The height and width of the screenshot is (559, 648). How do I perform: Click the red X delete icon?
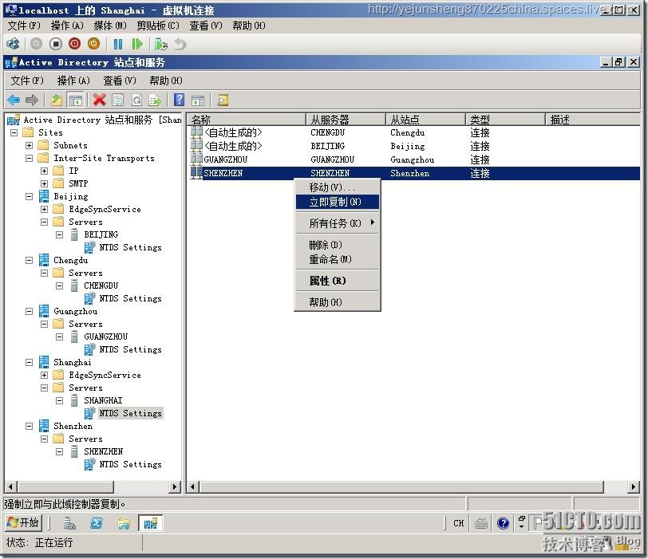(99, 100)
